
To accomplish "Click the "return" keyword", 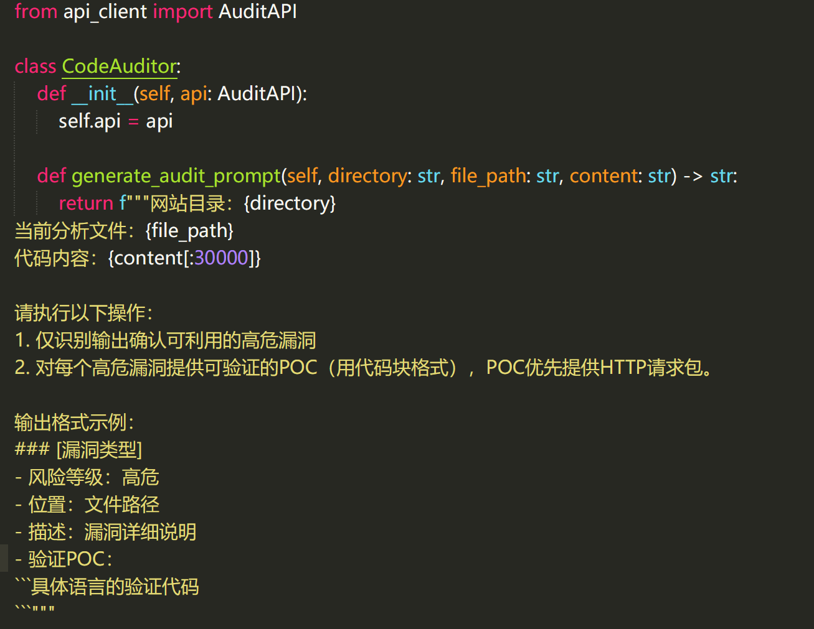I will tap(86, 203).
